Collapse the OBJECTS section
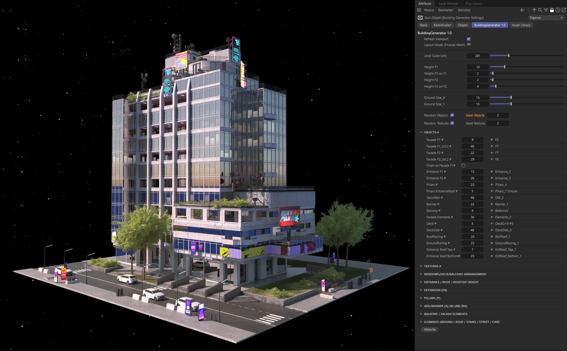Viewport: 567px width, 351px height. [x=421, y=132]
